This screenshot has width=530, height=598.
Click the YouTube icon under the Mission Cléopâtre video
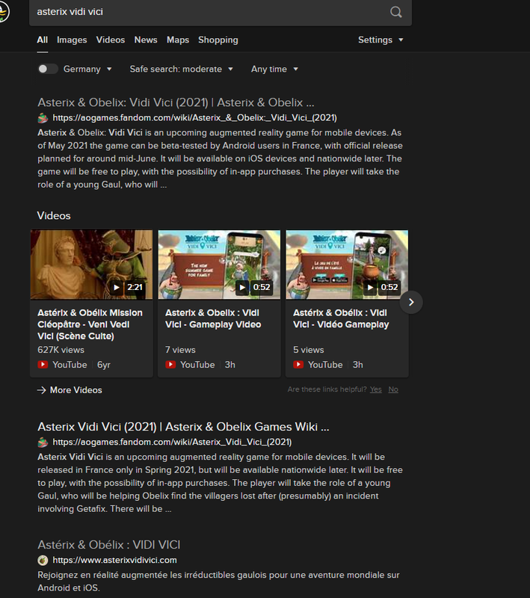(43, 365)
